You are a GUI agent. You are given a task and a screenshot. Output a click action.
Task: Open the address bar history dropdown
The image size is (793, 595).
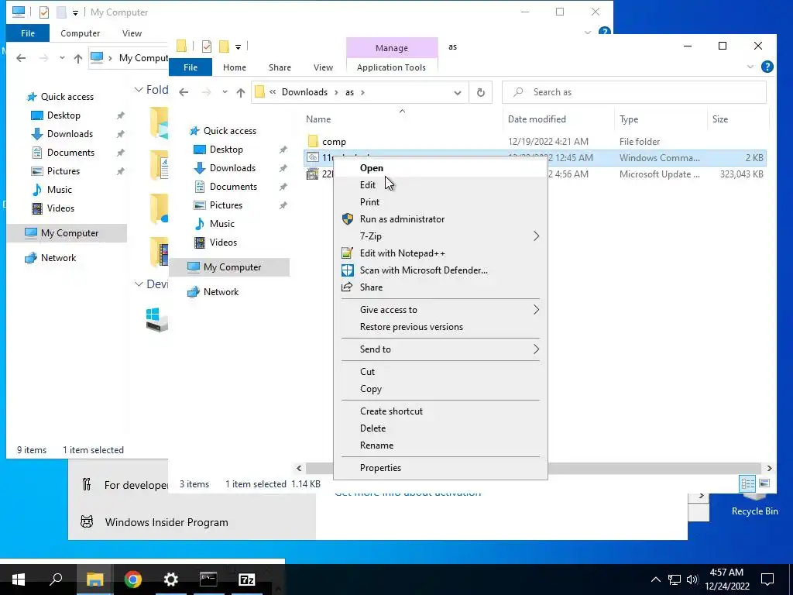(457, 93)
